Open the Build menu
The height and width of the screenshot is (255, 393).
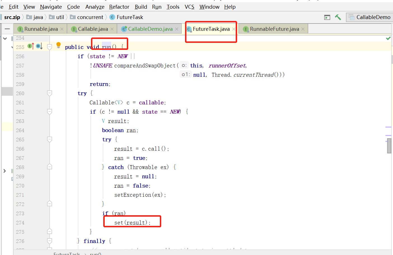141,7
